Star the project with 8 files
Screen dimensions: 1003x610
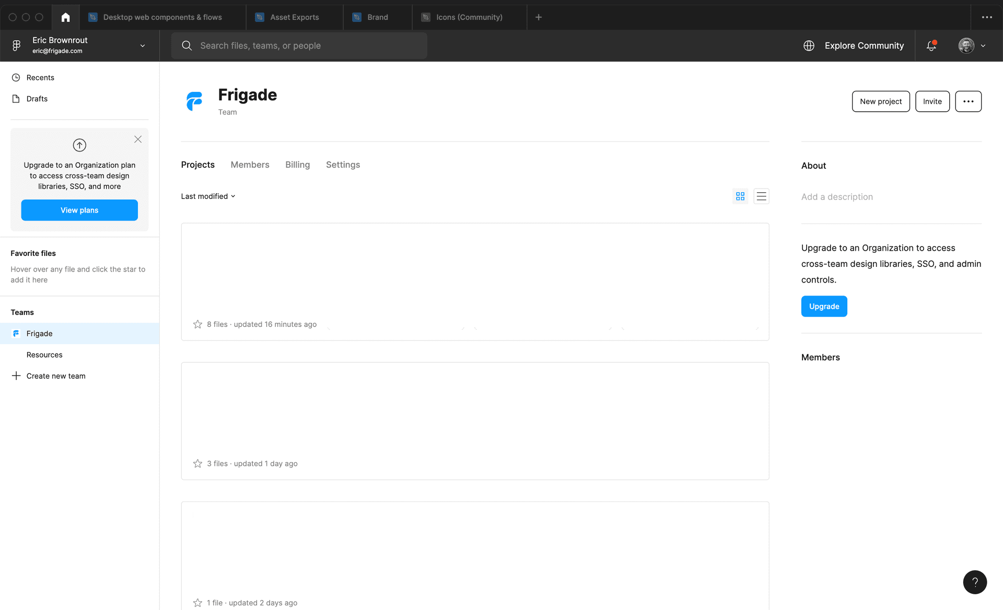tap(197, 324)
